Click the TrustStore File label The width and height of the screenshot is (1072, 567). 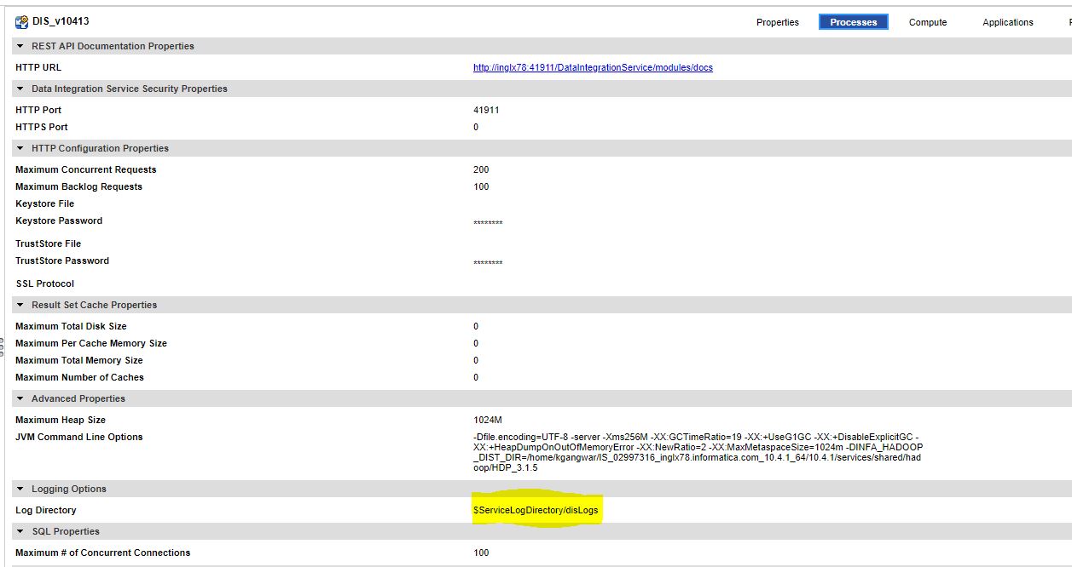(x=49, y=243)
